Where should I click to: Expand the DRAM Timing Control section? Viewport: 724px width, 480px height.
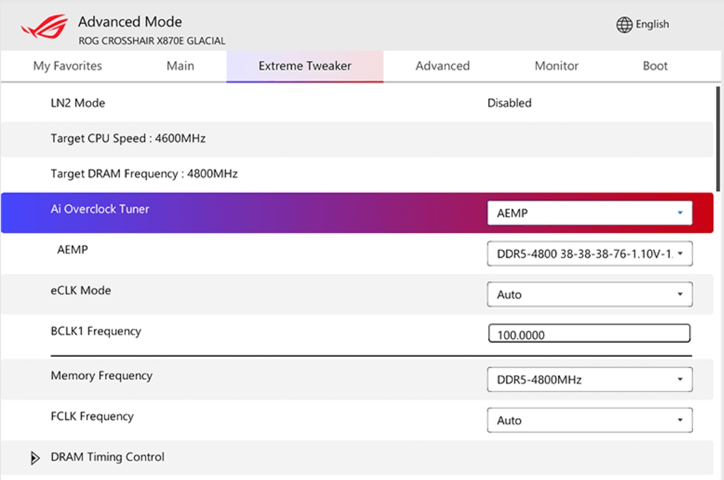tap(35, 458)
